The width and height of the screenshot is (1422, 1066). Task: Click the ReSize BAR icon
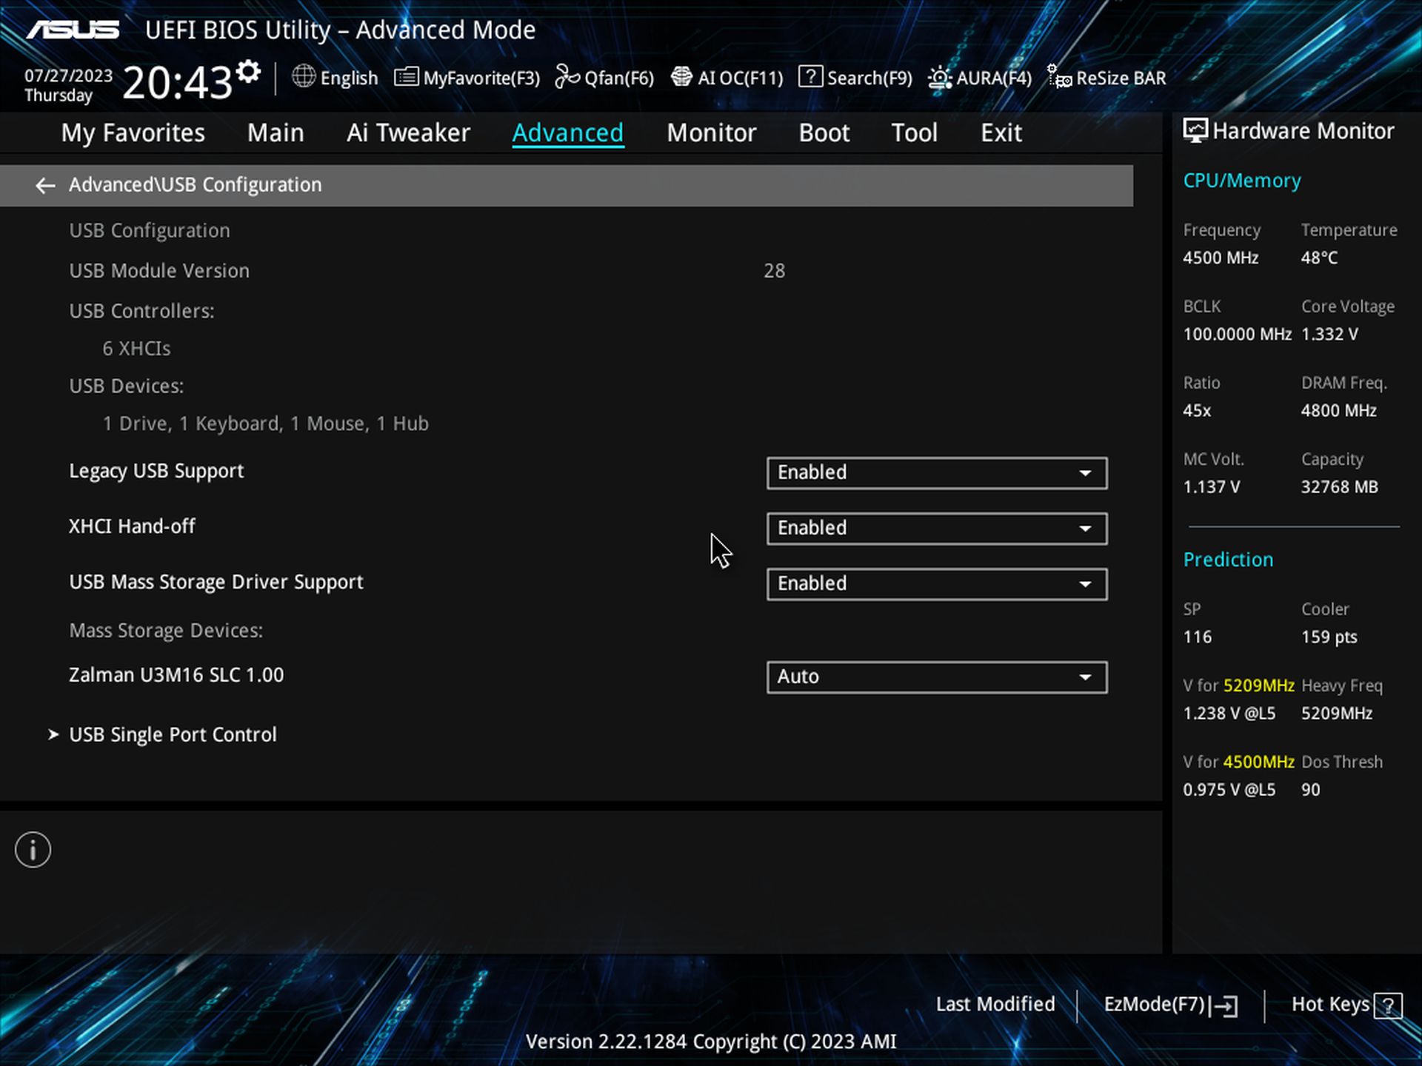(x=1059, y=77)
